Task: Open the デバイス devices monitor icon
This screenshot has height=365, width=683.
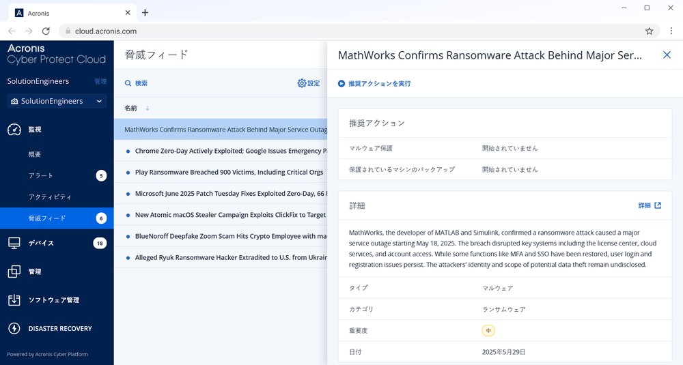Action: click(x=14, y=243)
